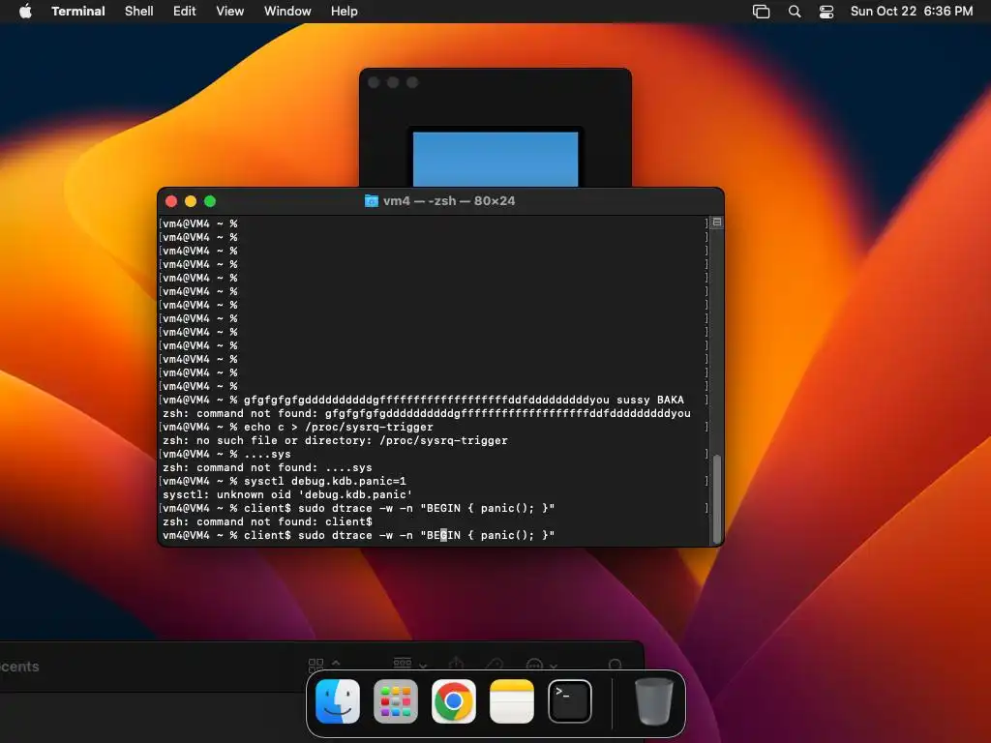
Task: Open the Window menu
Action: 287,12
